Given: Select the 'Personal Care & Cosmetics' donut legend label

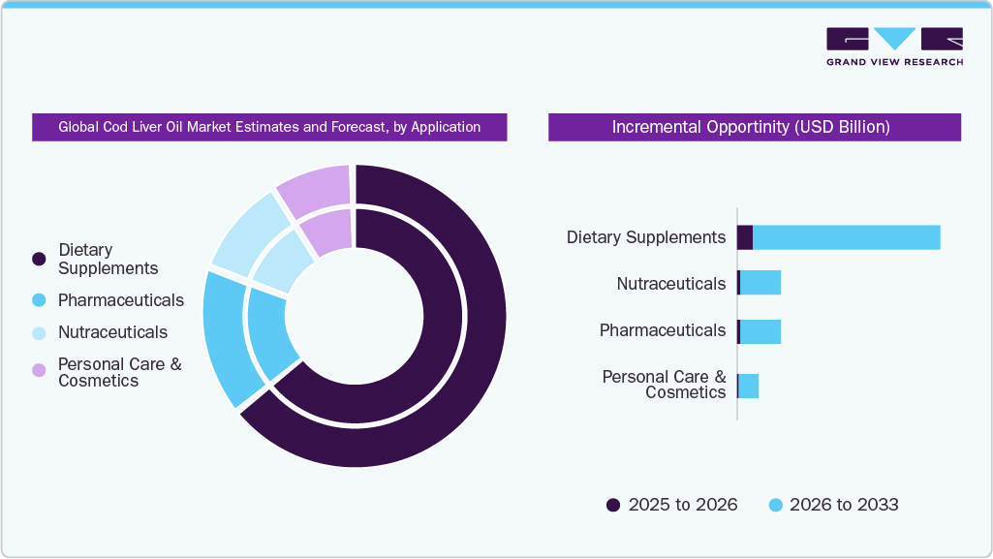Looking at the screenshot, I should [120, 372].
